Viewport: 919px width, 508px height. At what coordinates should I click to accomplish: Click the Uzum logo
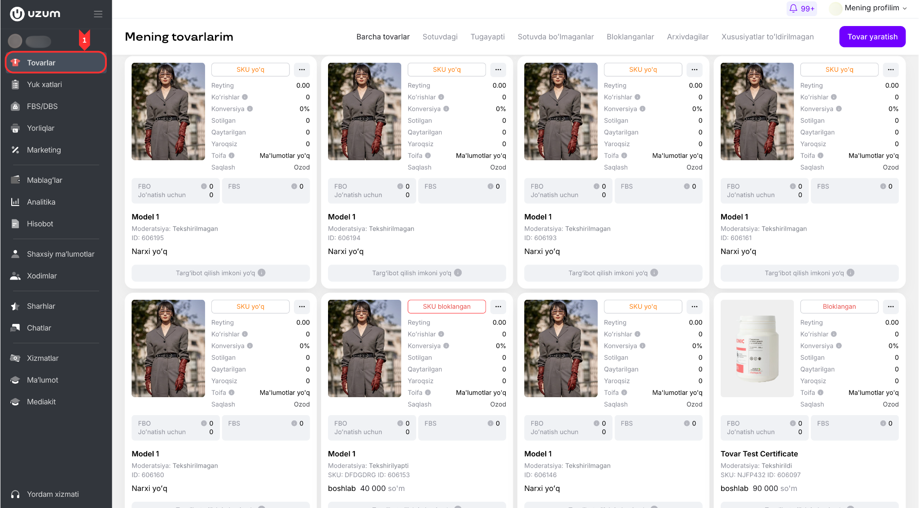tap(35, 14)
